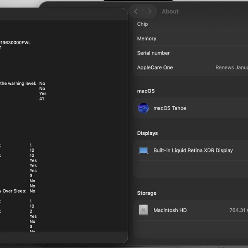Click the forward arrow next to About

click(150, 12)
